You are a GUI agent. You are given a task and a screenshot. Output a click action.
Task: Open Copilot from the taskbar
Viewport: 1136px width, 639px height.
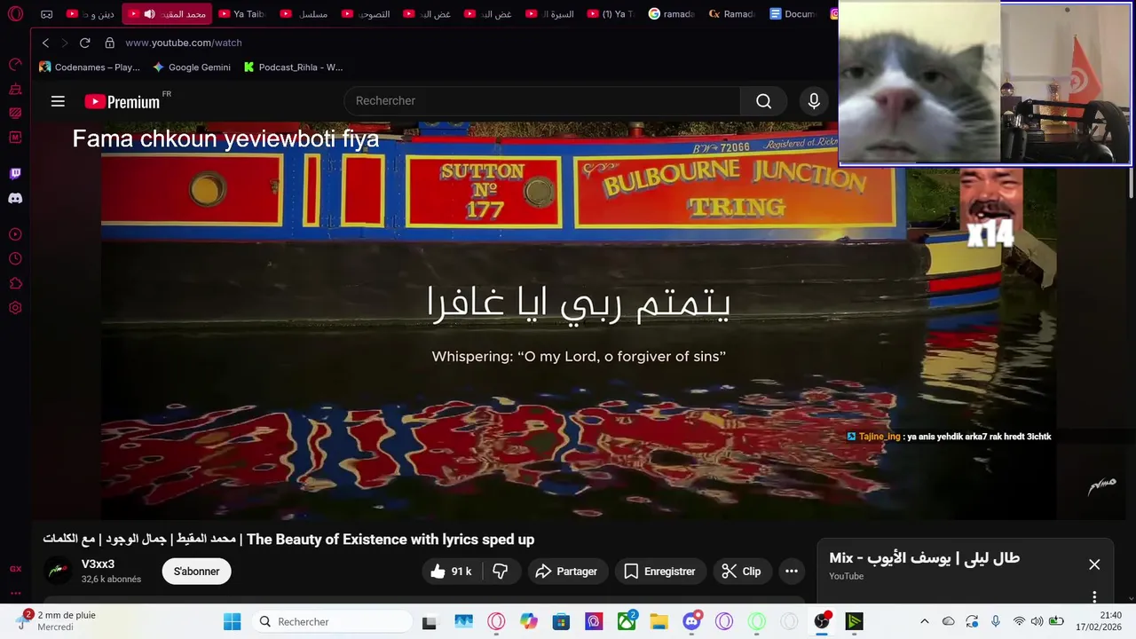(529, 621)
